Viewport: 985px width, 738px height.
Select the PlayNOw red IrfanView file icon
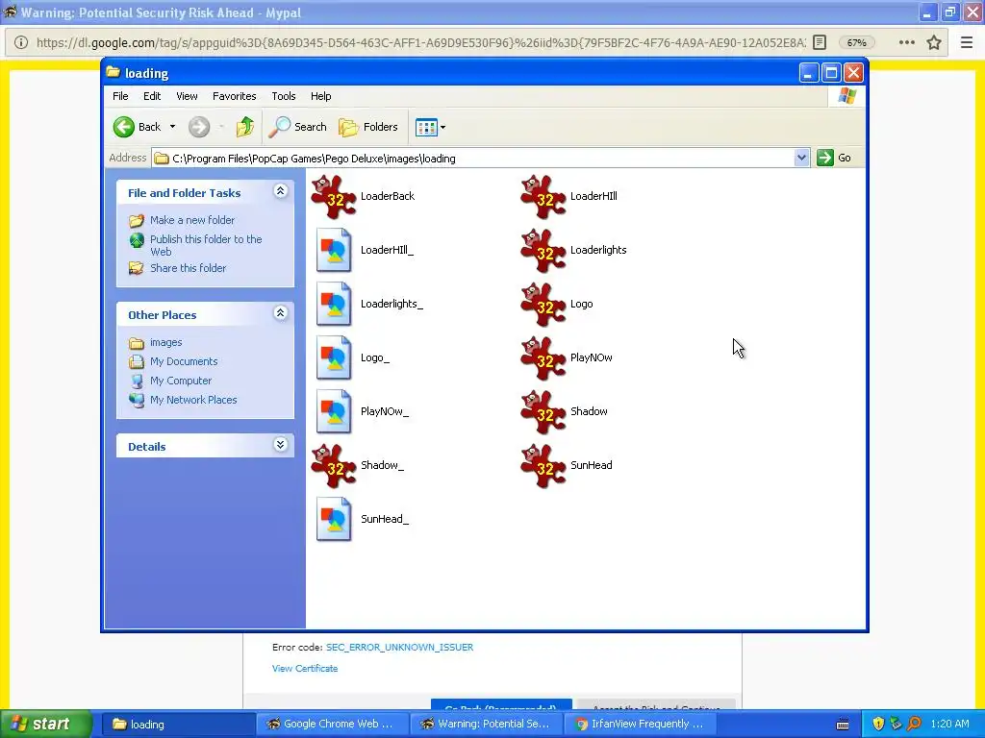(543, 358)
